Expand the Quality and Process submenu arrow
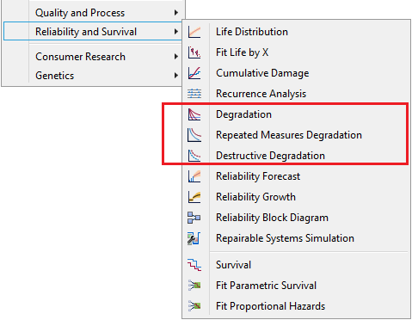Screen dimensions: 412x320 tap(176, 13)
